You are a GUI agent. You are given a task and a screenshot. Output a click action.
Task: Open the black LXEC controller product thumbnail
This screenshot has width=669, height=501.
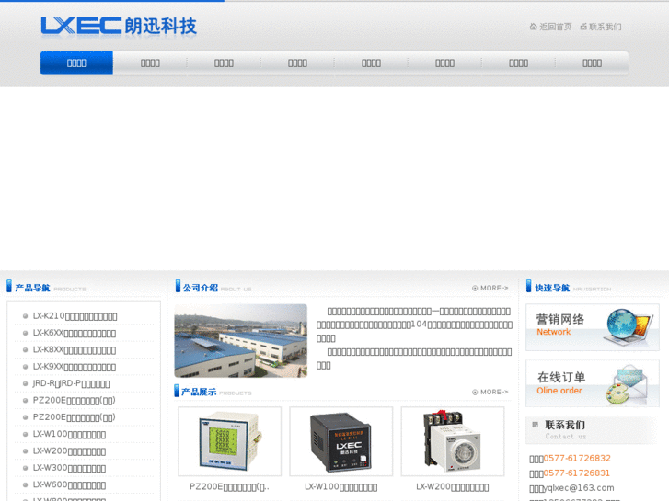coord(341,441)
